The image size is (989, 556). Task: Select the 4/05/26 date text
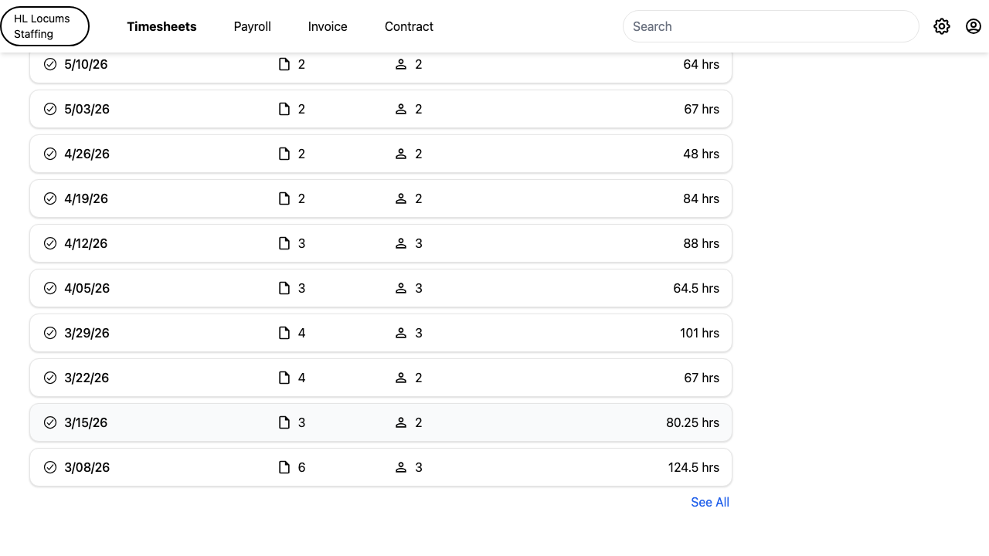click(x=87, y=288)
